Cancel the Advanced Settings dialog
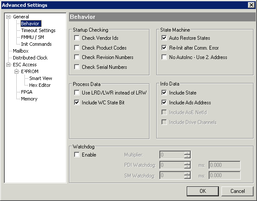257x201 pixels. point(237,191)
